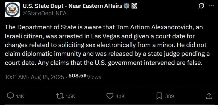Open the three-dot more options menu
218x105 pixels.
pos(211,6)
